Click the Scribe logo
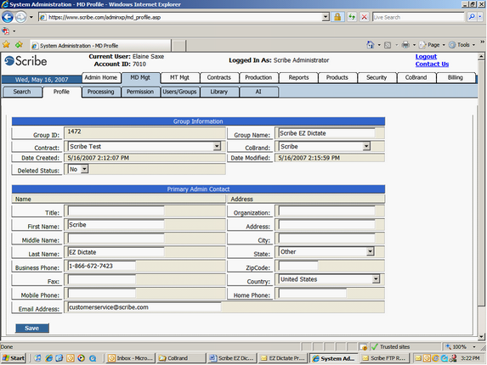 click(x=25, y=61)
